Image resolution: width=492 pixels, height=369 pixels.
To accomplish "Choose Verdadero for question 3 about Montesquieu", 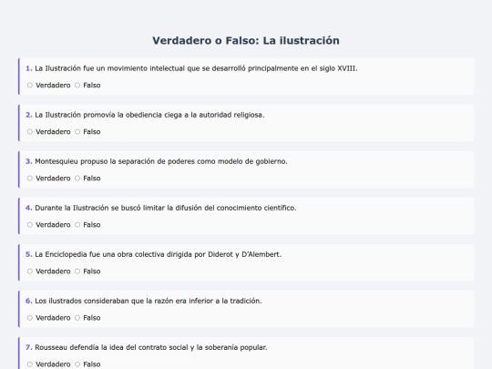I will pos(30,179).
